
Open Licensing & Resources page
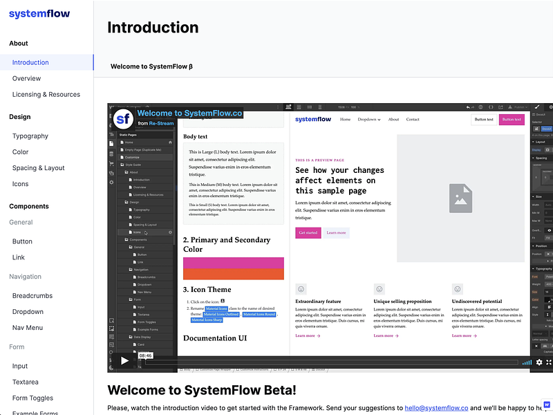46,95
